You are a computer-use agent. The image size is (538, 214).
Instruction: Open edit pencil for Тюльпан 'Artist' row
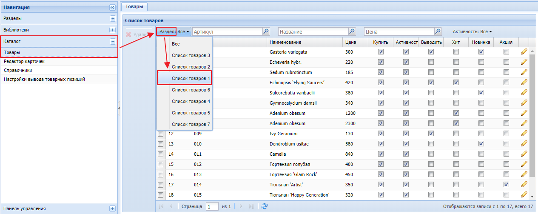coord(524,185)
